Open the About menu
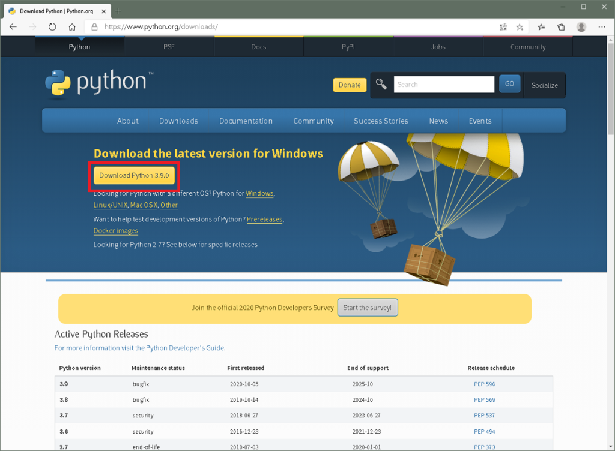 pos(128,121)
